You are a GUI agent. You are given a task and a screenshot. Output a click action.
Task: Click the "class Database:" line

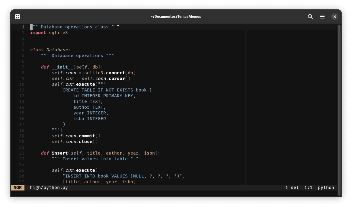click(50, 50)
